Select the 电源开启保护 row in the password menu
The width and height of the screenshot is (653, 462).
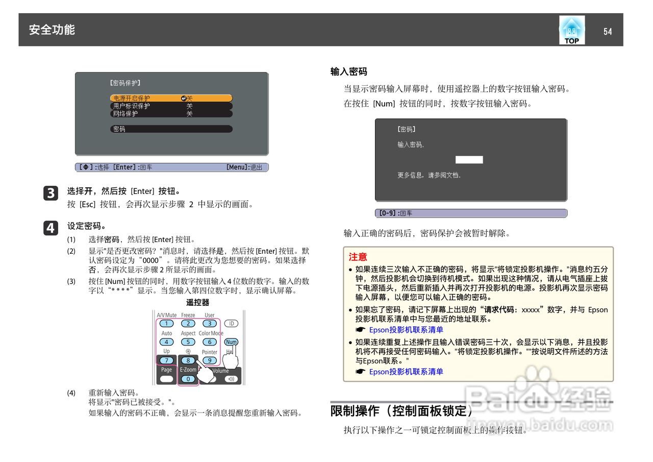click(x=171, y=98)
